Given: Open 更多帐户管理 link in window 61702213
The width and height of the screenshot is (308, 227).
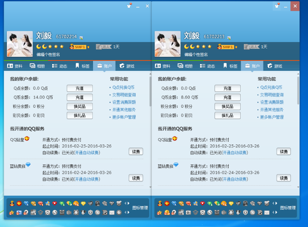Looking at the screenshot, I should tap(272, 117).
